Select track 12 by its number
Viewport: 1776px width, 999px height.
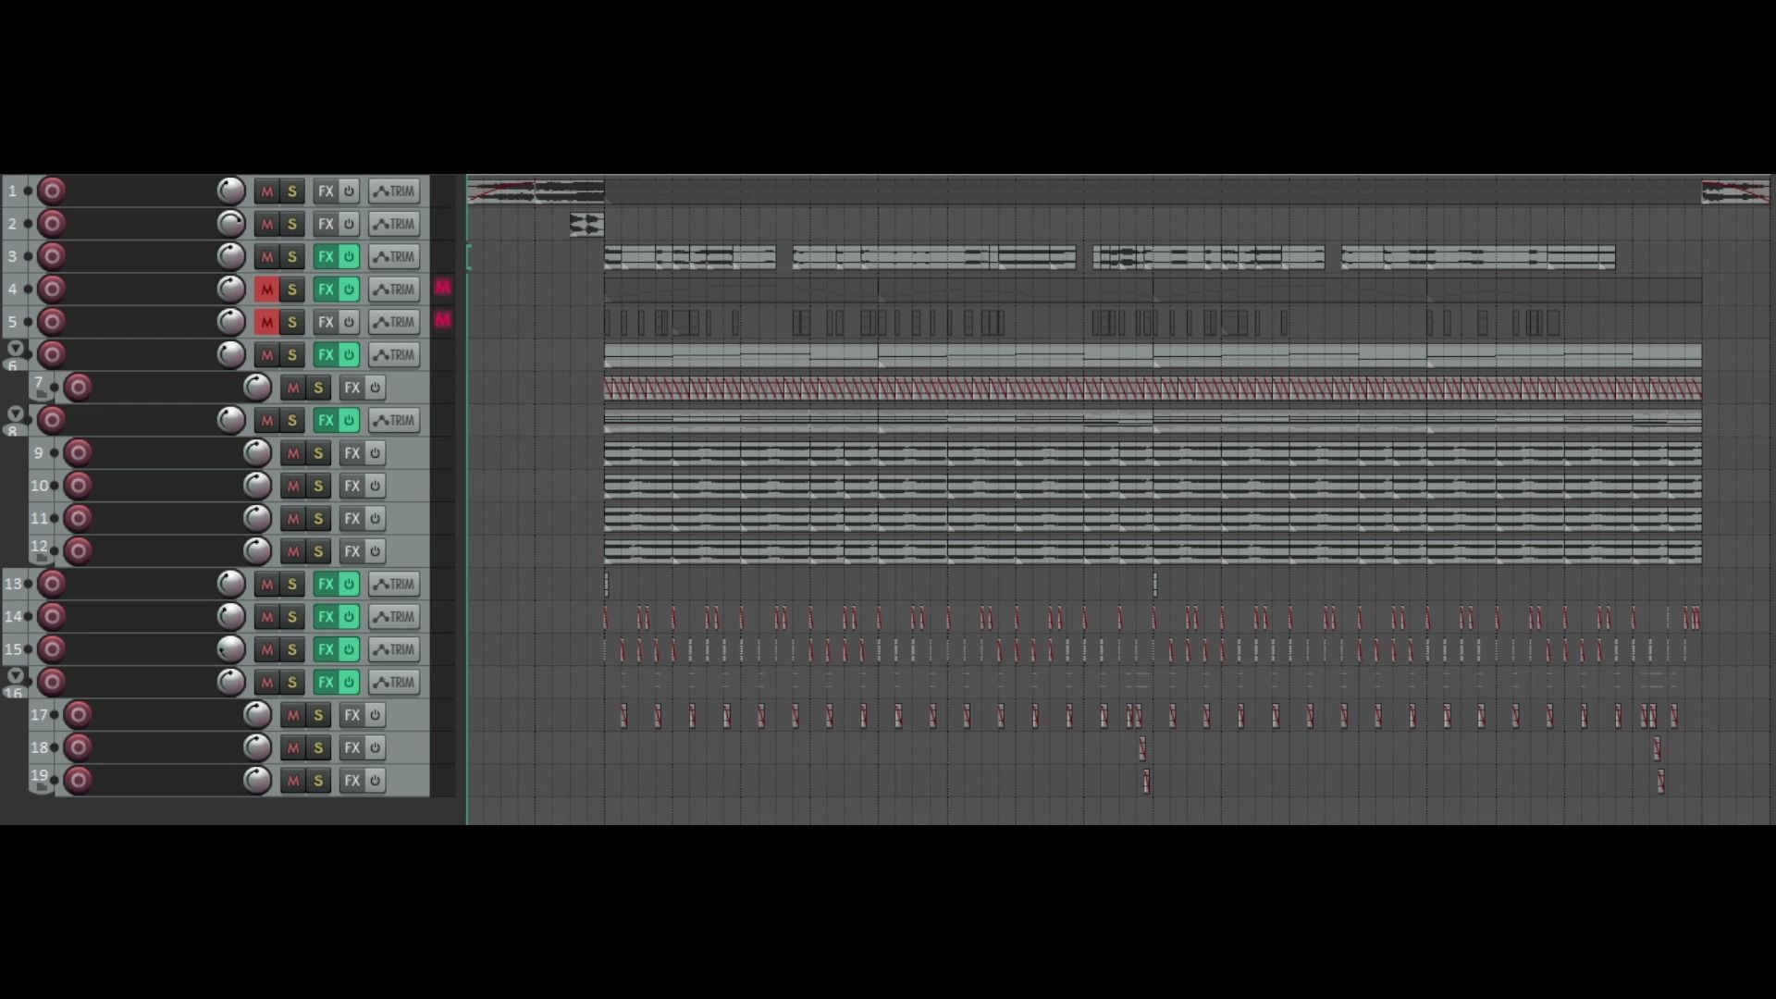(39, 547)
